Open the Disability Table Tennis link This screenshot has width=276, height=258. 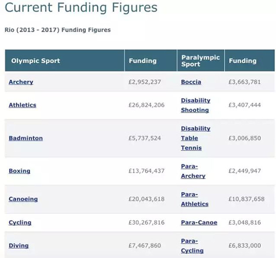[x=196, y=138]
